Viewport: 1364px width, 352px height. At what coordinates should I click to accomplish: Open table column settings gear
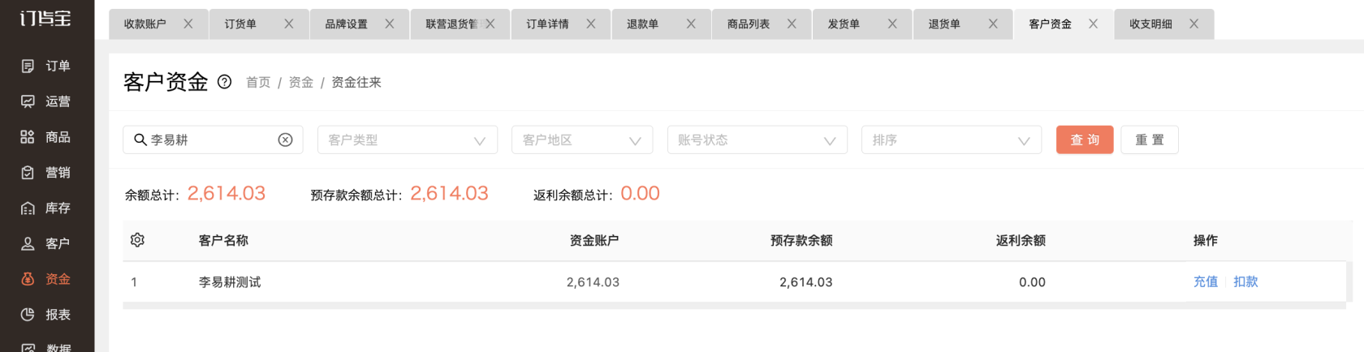(137, 240)
